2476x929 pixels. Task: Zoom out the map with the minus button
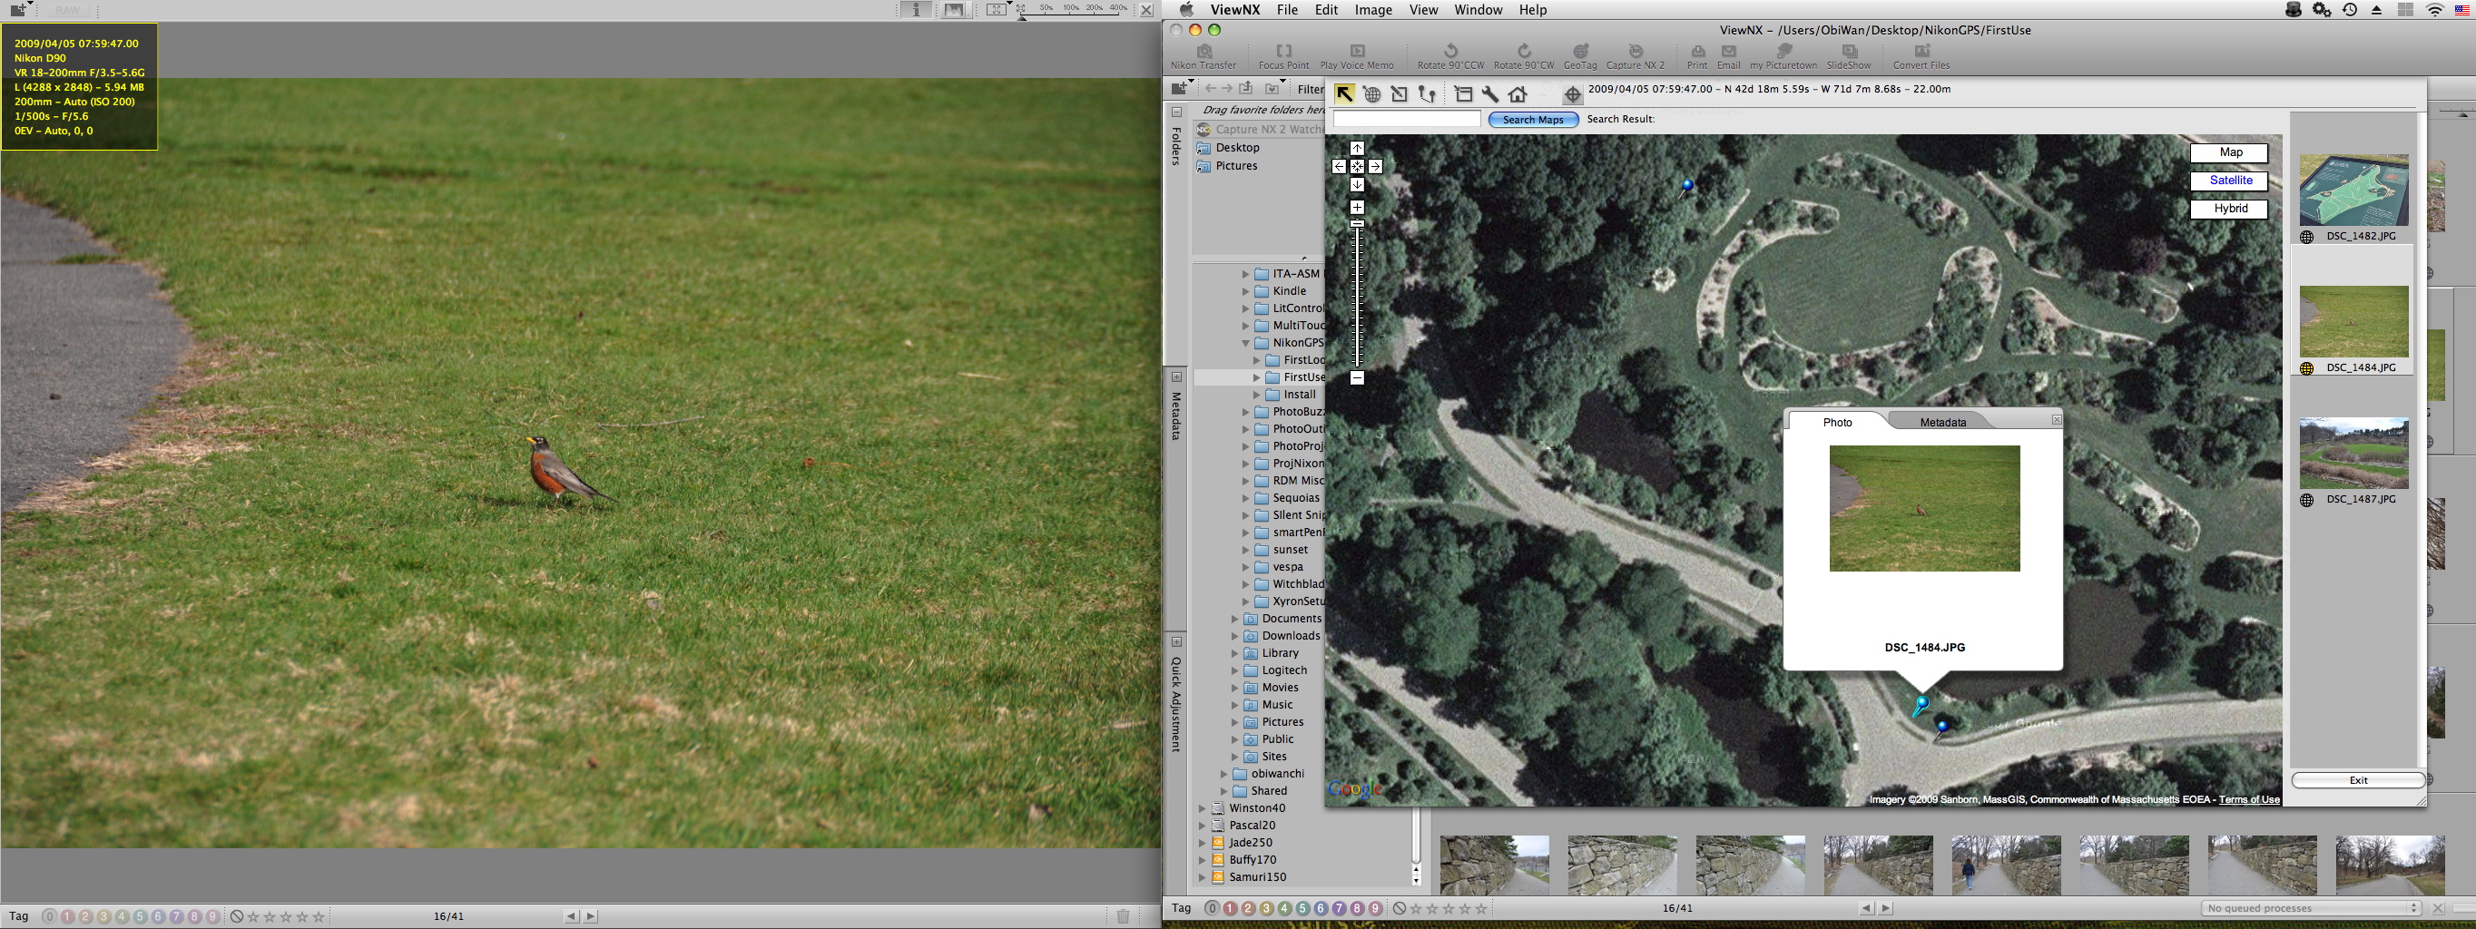click(1356, 377)
